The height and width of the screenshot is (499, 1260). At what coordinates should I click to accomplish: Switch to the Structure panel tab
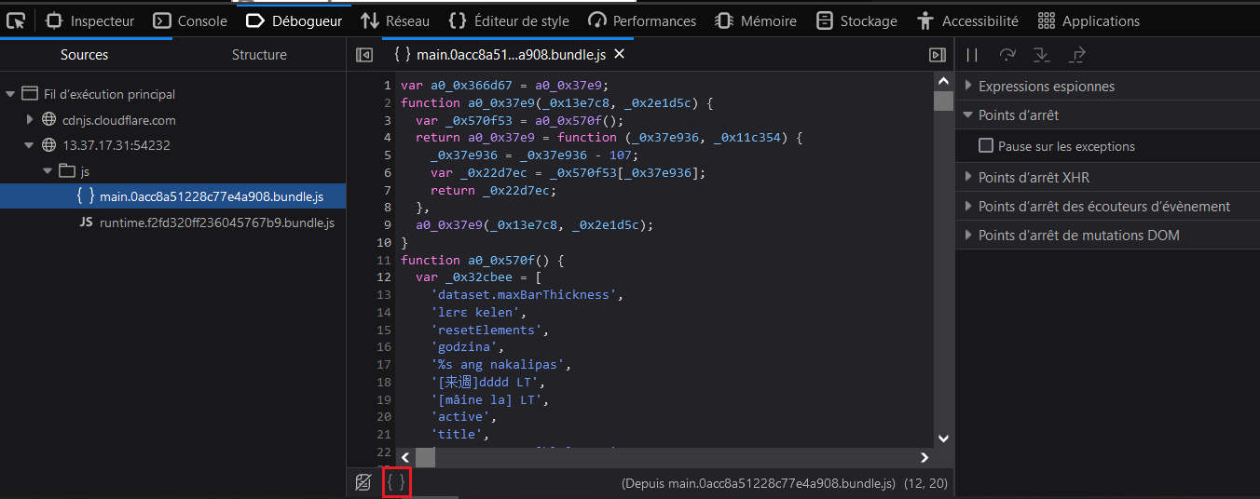tap(259, 55)
